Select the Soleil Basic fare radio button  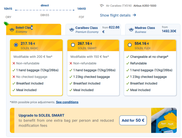tap(16, 45)
